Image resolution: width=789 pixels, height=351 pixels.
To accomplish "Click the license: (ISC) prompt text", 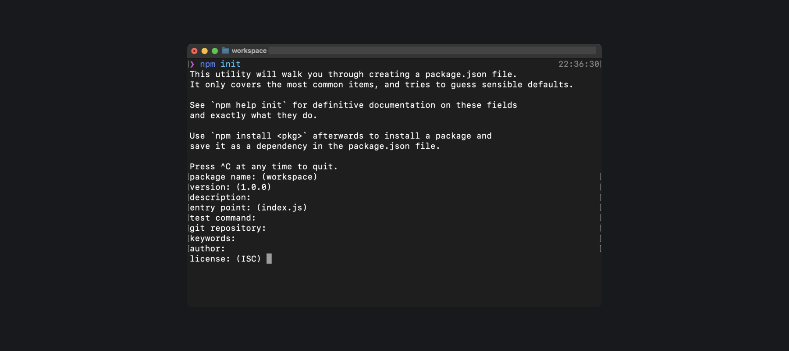I will point(225,259).
